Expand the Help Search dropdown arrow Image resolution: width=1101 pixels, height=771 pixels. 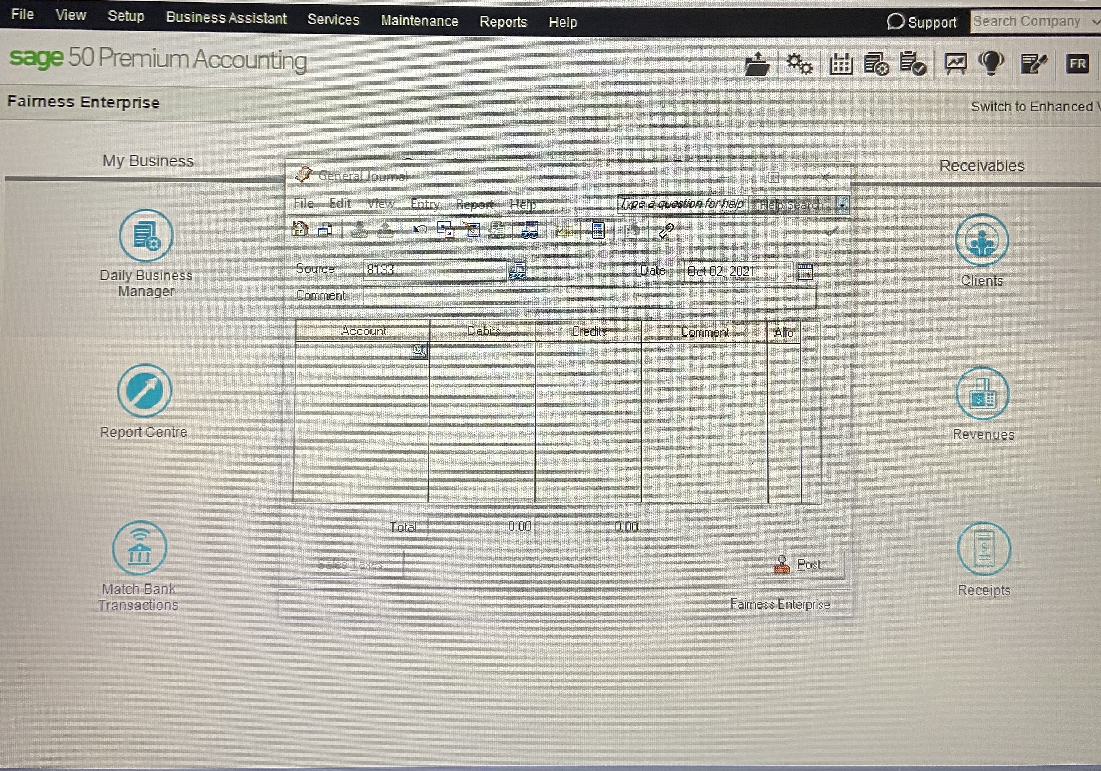[x=843, y=205]
